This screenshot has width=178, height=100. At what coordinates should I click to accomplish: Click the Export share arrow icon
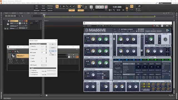[x=139, y=6]
